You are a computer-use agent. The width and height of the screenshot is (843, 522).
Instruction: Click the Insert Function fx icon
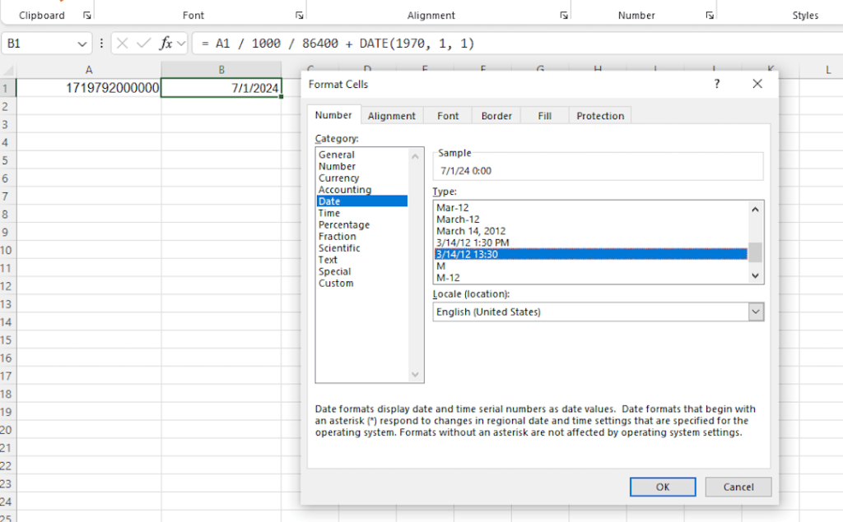(x=165, y=44)
